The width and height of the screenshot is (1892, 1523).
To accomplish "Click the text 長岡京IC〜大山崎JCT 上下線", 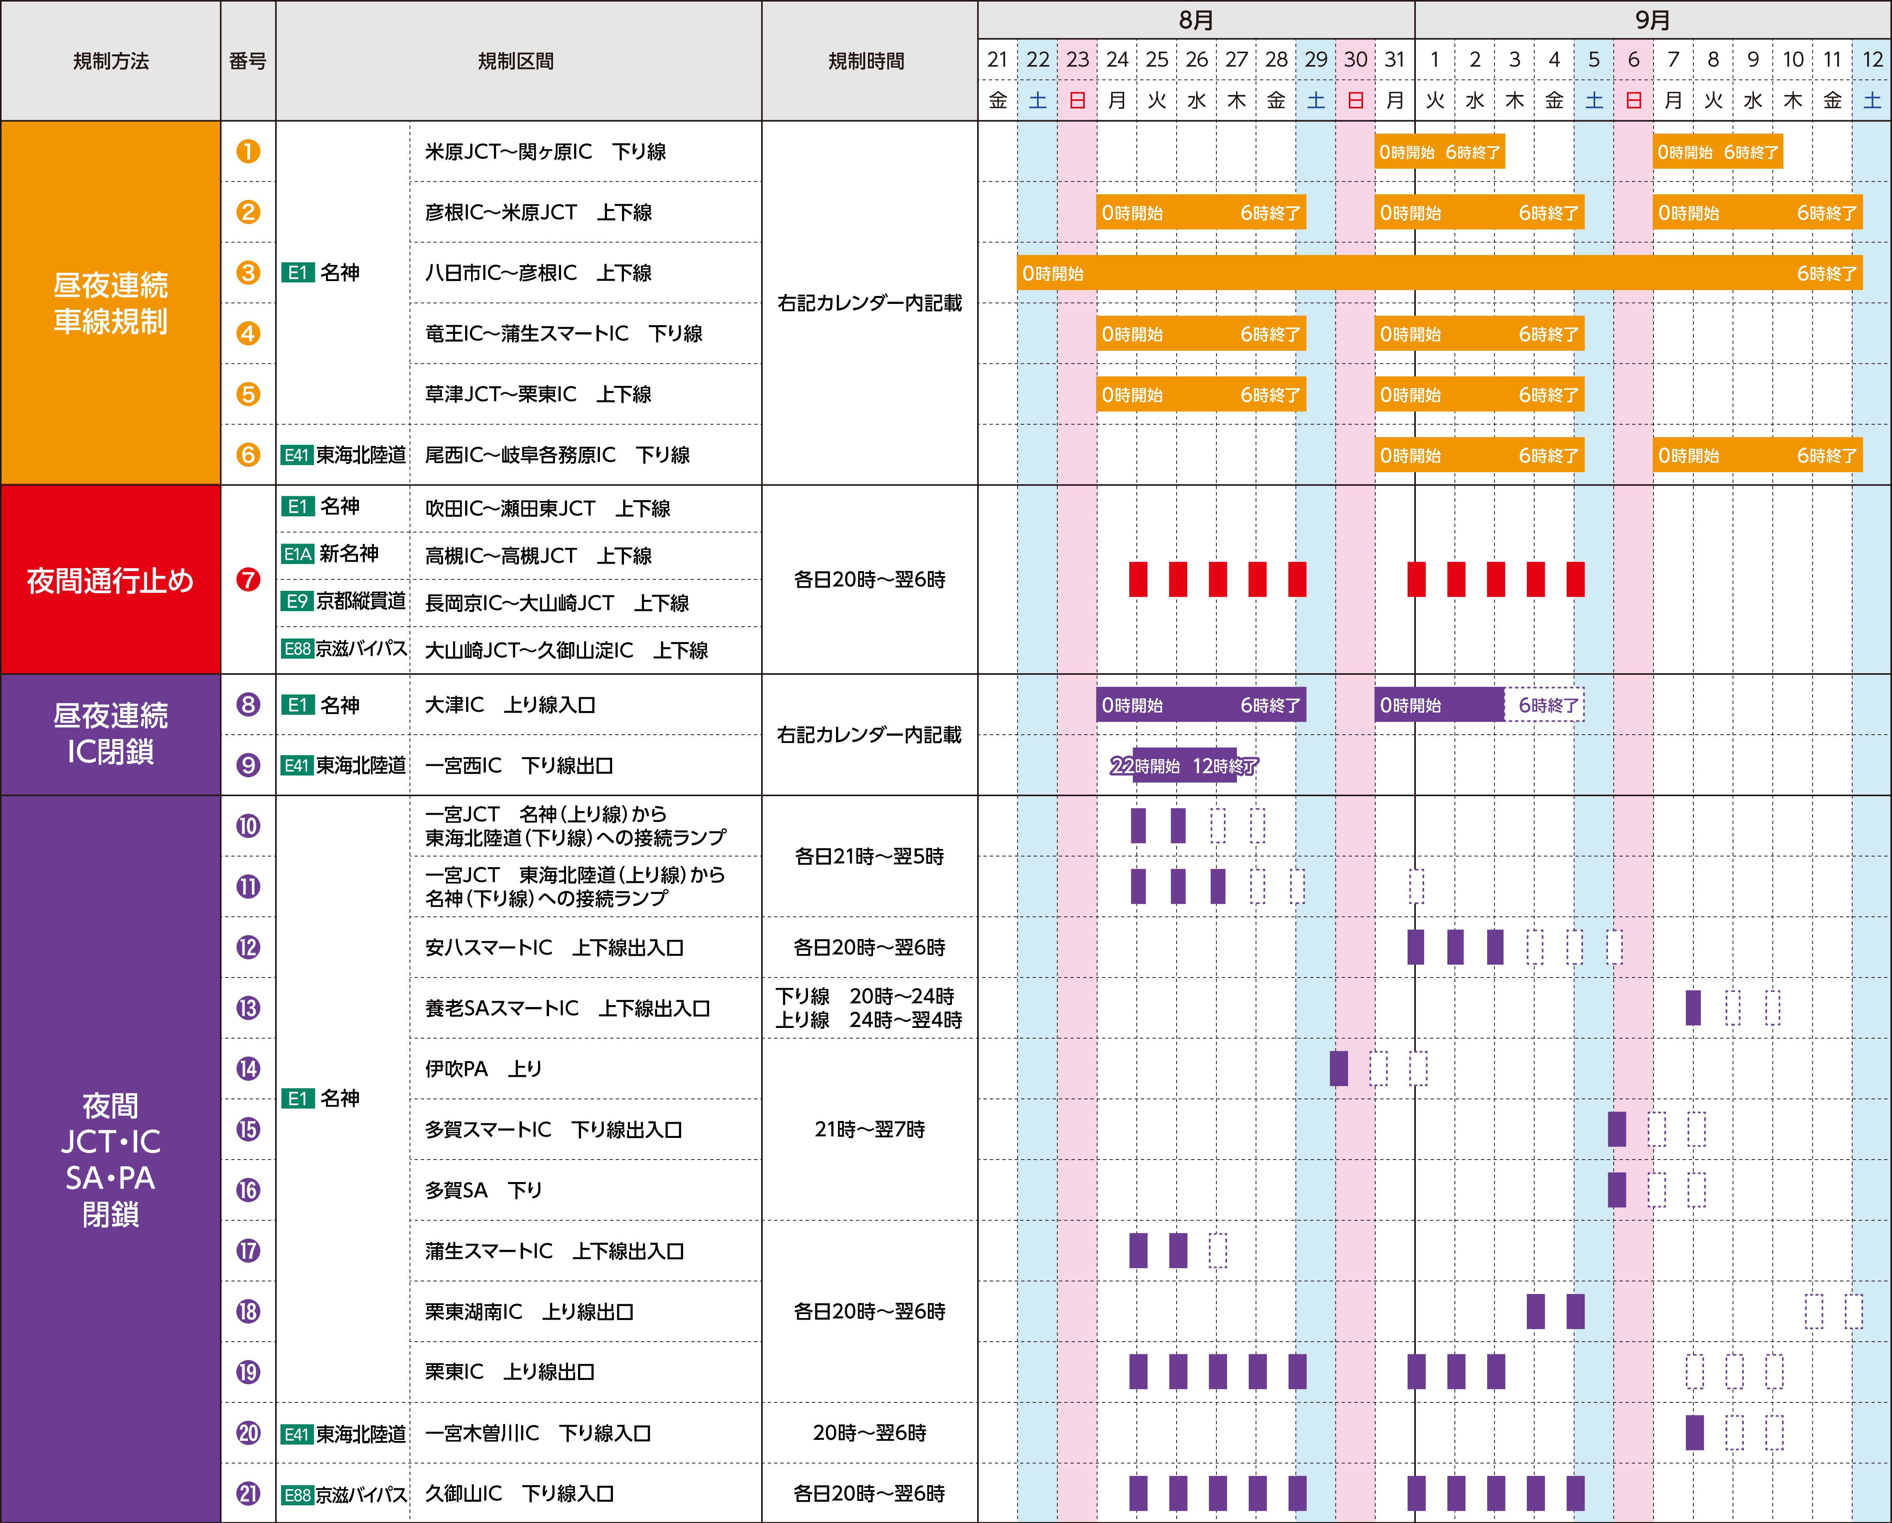I will (557, 603).
